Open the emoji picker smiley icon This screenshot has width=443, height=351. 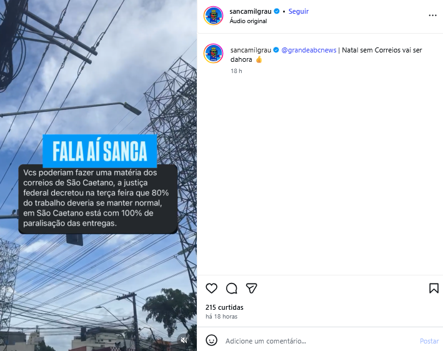point(211,340)
